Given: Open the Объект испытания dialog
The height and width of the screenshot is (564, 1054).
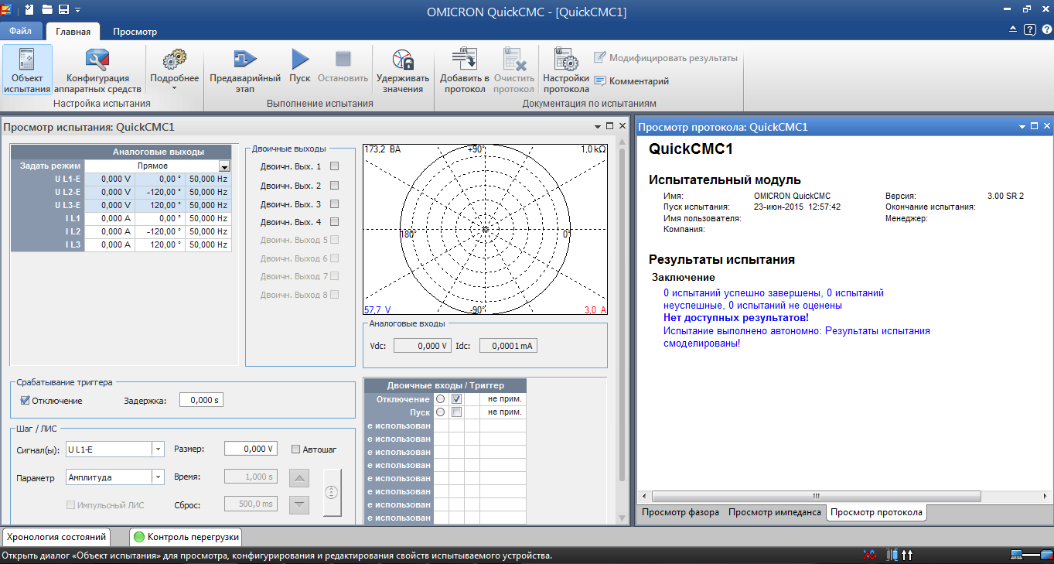Looking at the screenshot, I should tap(27, 71).
